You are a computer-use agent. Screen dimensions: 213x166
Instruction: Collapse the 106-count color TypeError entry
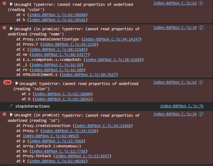17,83
